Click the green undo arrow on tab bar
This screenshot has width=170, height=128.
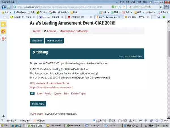pyautogui.click(x=163, y=18)
